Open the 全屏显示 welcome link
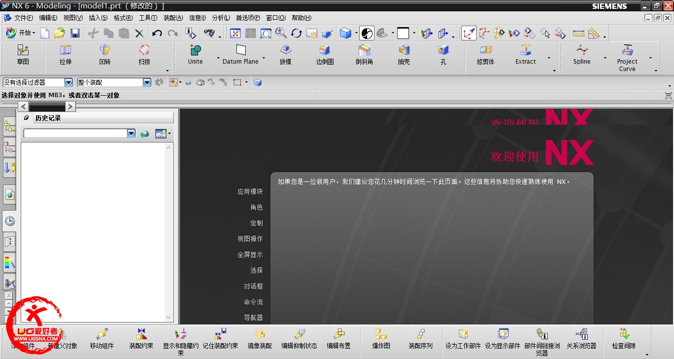 250,255
